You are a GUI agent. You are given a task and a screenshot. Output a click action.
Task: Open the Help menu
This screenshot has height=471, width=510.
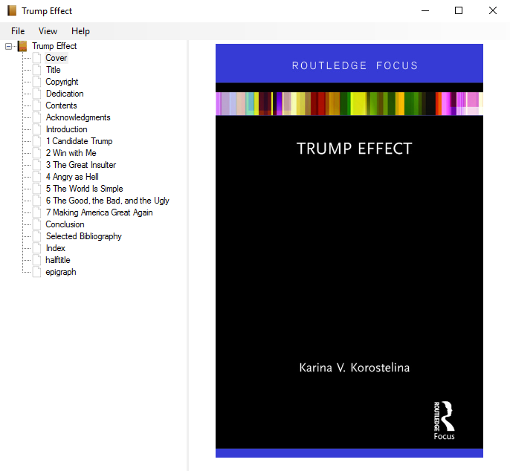click(x=80, y=31)
